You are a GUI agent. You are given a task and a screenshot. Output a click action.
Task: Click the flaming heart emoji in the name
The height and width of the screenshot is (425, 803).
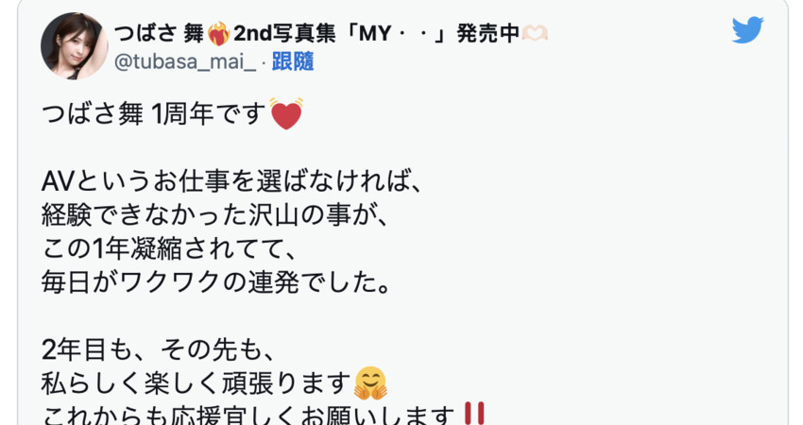218,34
